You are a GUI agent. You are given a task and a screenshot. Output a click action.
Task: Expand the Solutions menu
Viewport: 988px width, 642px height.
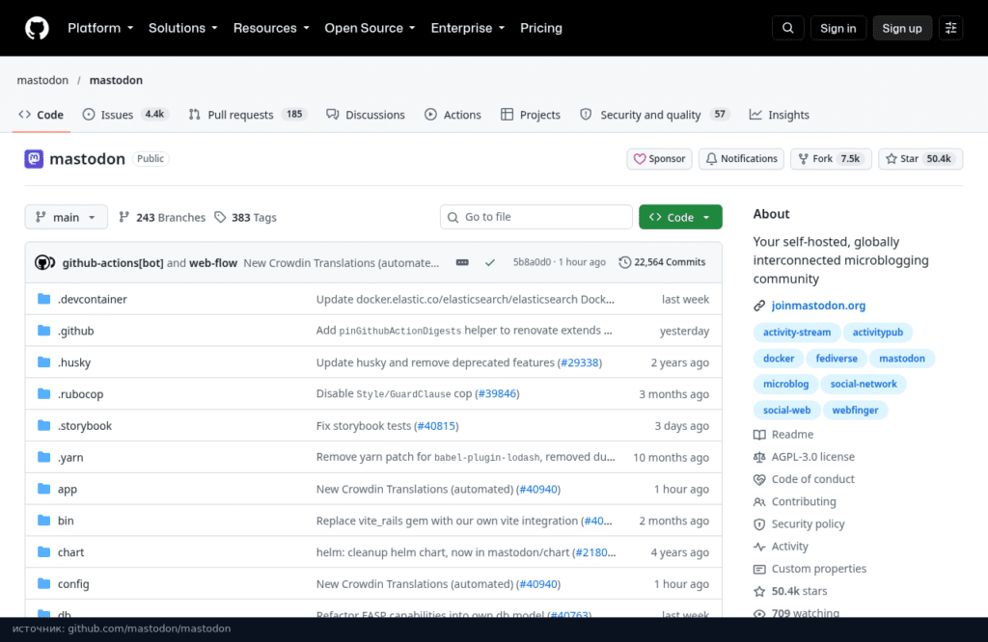[x=182, y=28]
